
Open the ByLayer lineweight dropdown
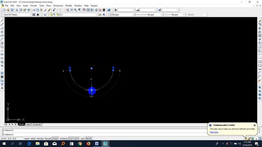pos(174,15)
